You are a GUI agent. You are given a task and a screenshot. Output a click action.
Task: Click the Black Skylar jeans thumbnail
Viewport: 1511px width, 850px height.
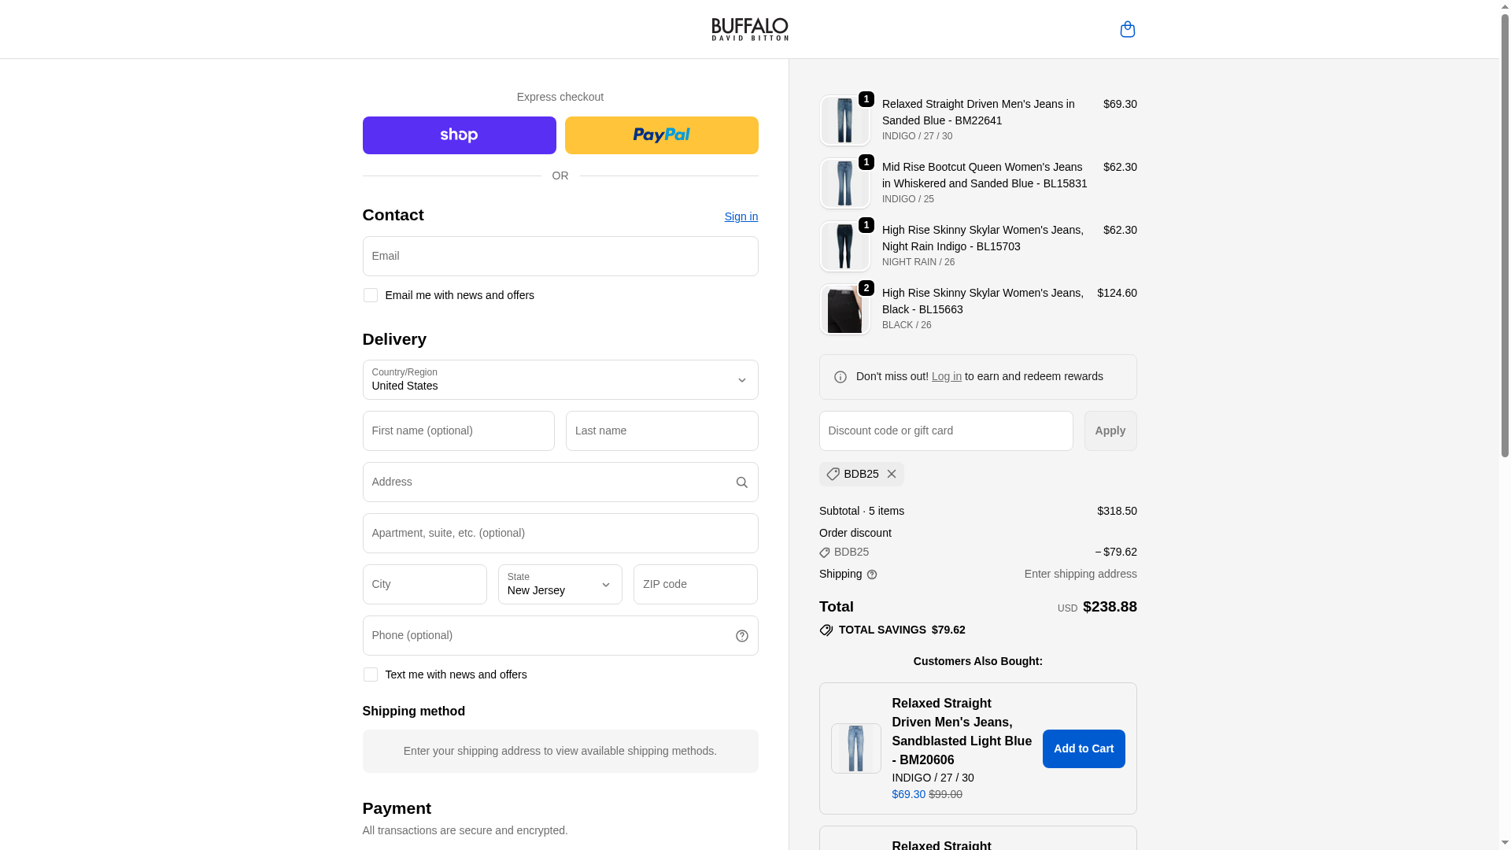tap(844, 309)
